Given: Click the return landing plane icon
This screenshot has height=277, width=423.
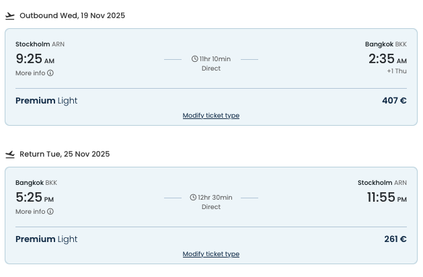Looking at the screenshot, I should tap(10, 154).
